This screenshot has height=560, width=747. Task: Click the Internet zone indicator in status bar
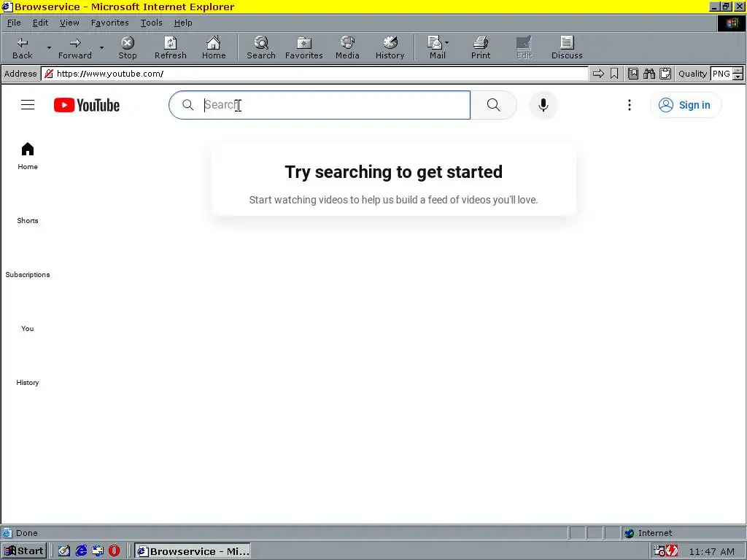click(648, 533)
